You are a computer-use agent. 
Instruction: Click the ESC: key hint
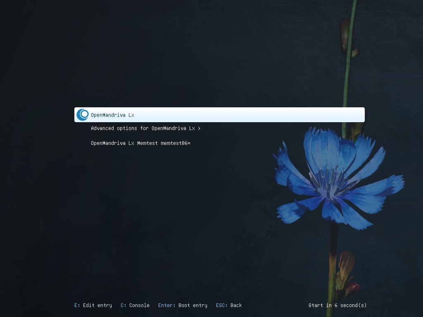pos(222,305)
